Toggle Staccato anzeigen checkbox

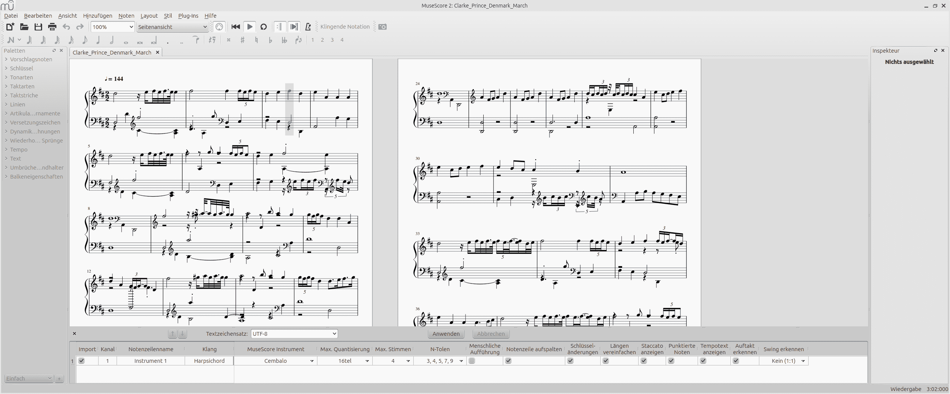coord(644,361)
